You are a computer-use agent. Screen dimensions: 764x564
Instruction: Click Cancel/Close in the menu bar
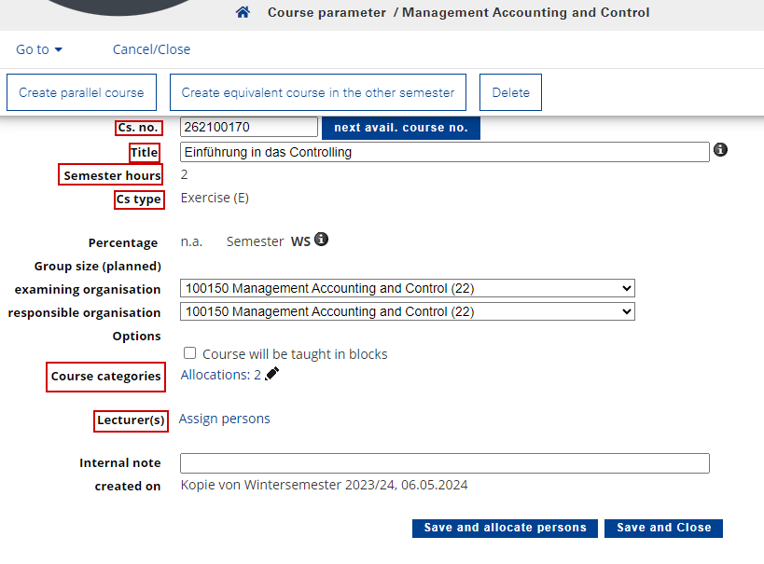point(151,49)
